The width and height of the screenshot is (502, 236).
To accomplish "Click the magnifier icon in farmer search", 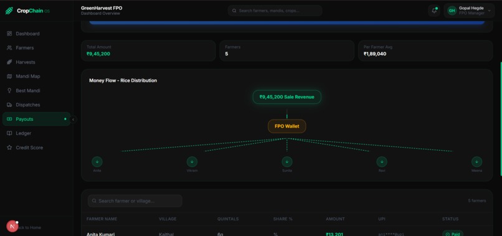I will [94, 201].
